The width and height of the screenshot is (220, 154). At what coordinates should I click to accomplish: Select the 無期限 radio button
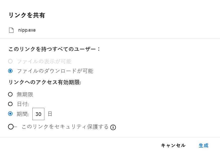[10, 94]
